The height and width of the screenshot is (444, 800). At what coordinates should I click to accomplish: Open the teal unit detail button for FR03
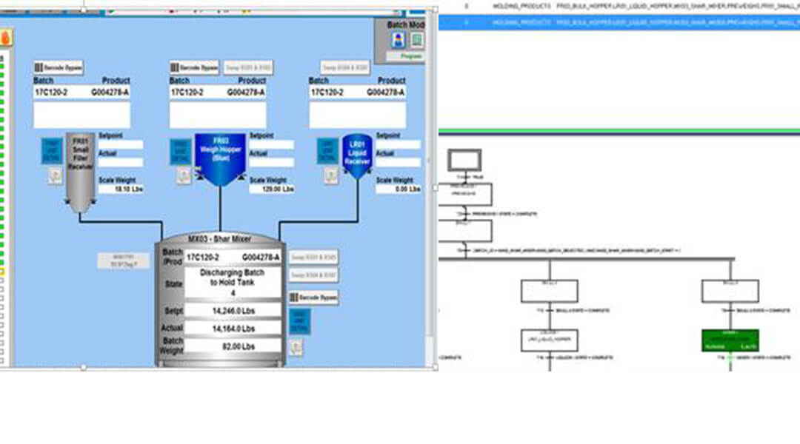180,152
